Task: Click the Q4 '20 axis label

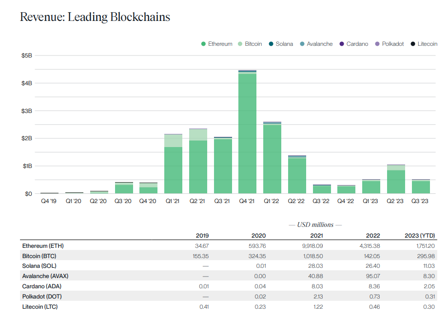Action: [x=148, y=201]
